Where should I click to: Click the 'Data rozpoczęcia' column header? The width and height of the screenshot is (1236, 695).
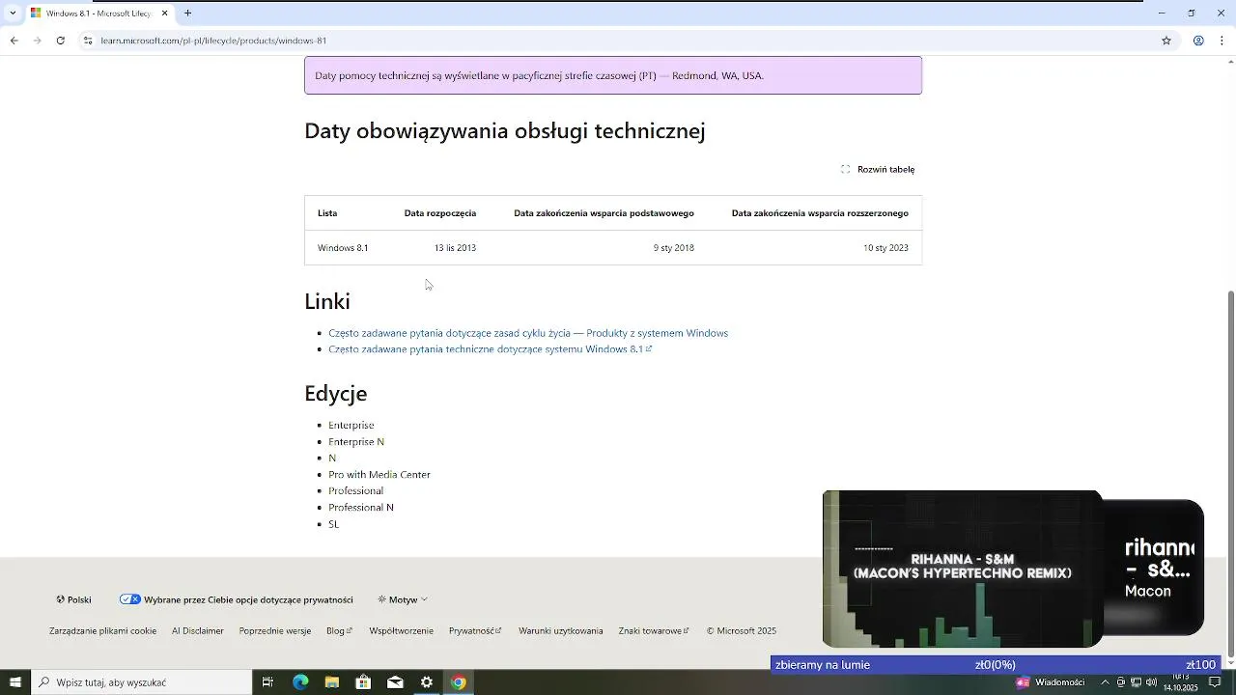439,213
